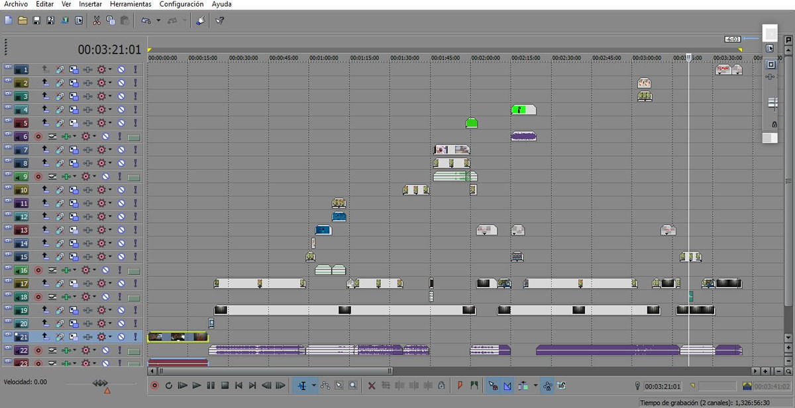
Task: Start playback with the Play button
Action: pos(196,386)
